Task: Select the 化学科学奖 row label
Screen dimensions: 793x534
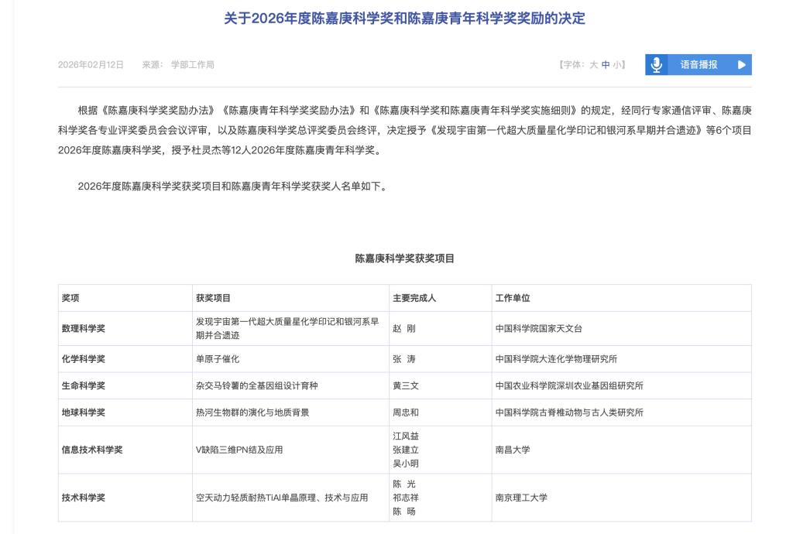Action: (x=83, y=359)
